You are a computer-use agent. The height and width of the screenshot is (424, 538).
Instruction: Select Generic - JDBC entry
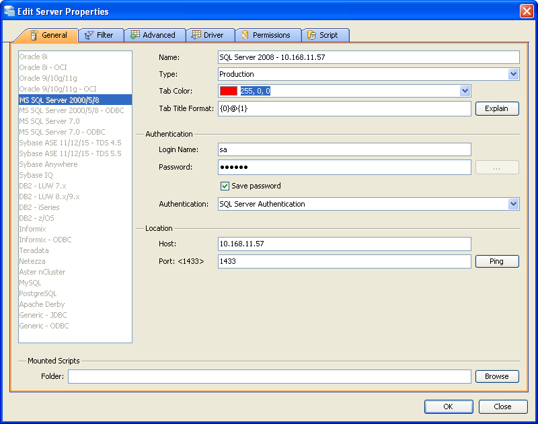[x=75, y=315]
